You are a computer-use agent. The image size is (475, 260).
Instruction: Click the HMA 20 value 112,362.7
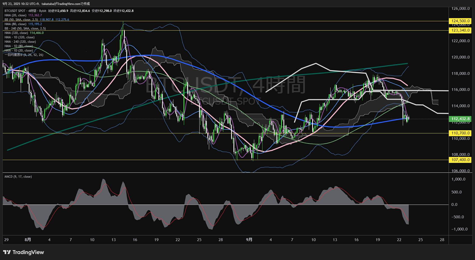[x=35, y=15]
